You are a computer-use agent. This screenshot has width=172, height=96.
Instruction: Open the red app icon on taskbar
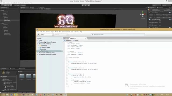[x=40, y=95]
